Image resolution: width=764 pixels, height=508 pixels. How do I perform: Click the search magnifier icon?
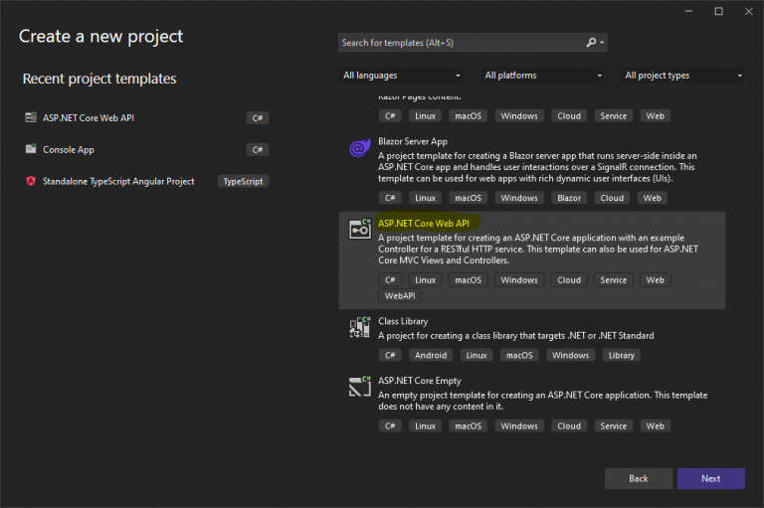click(591, 43)
